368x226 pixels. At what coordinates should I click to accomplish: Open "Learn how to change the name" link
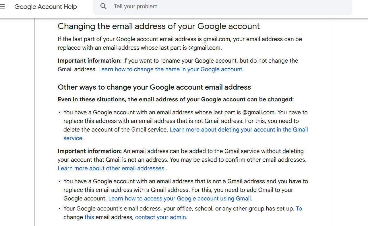click(x=170, y=69)
